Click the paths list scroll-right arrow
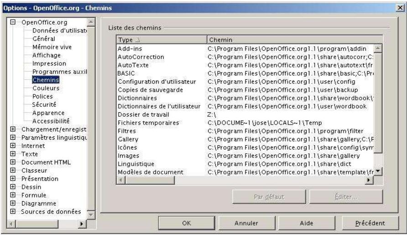This screenshot has width=407, height=235. pos(369,180)
